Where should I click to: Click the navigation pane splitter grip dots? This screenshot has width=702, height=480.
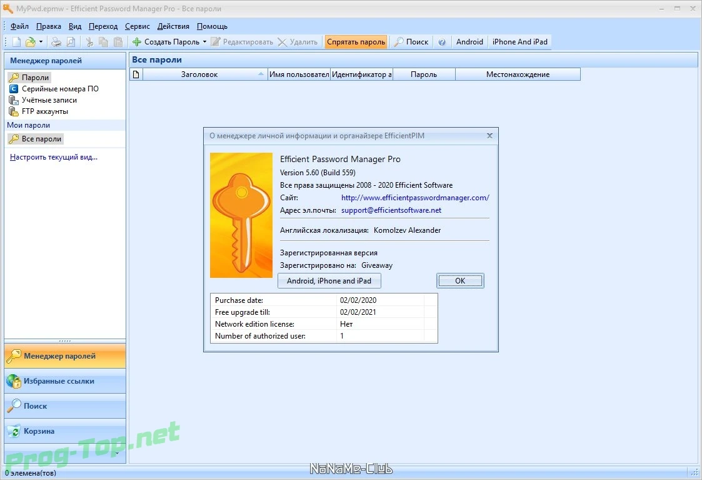click(x=65, y=341)
